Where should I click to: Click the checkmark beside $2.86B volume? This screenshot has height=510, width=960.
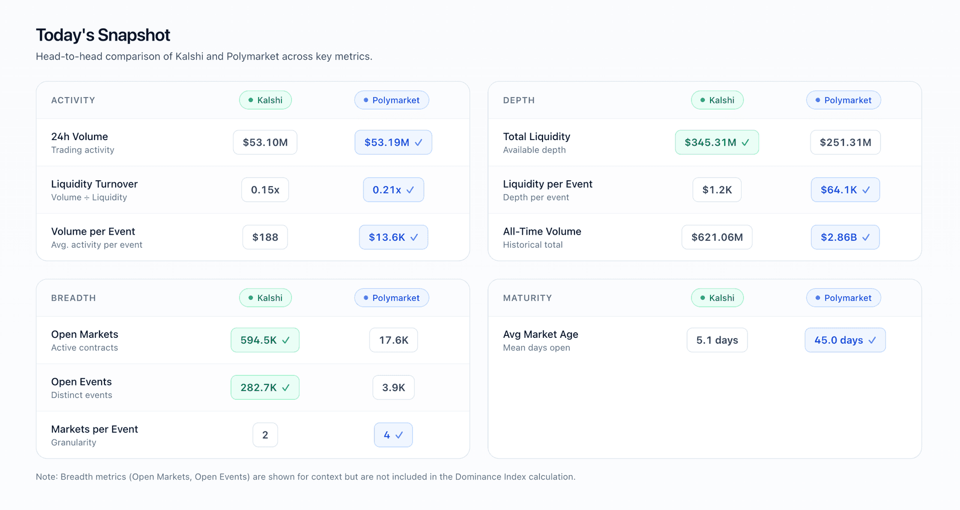866,238
